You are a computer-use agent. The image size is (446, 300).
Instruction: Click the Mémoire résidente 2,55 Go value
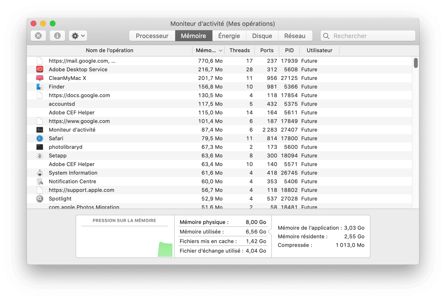(354, 237)
